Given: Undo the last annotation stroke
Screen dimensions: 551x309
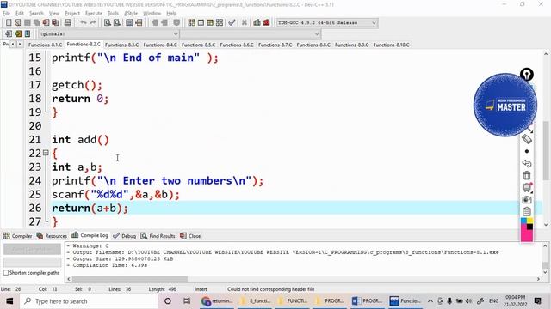Looking at the screenshot, I should coord(526,164).
